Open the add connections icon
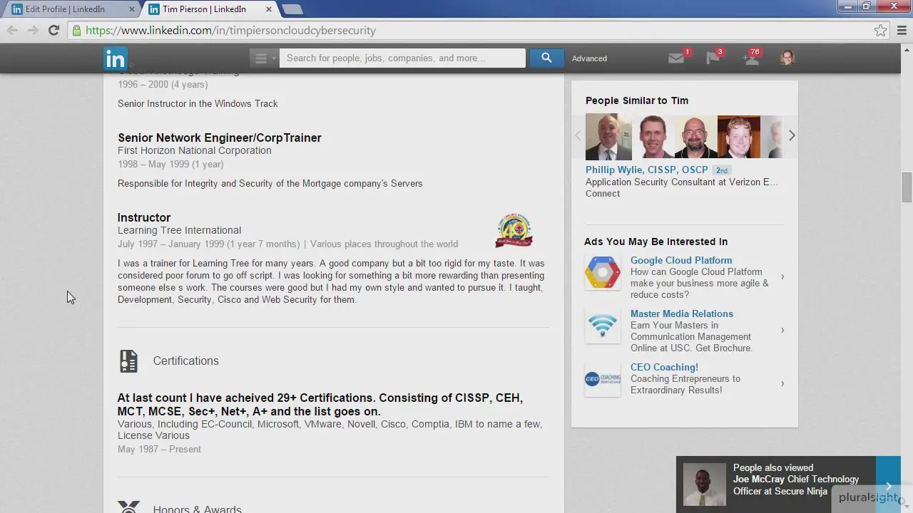 [x=750, y=58]
